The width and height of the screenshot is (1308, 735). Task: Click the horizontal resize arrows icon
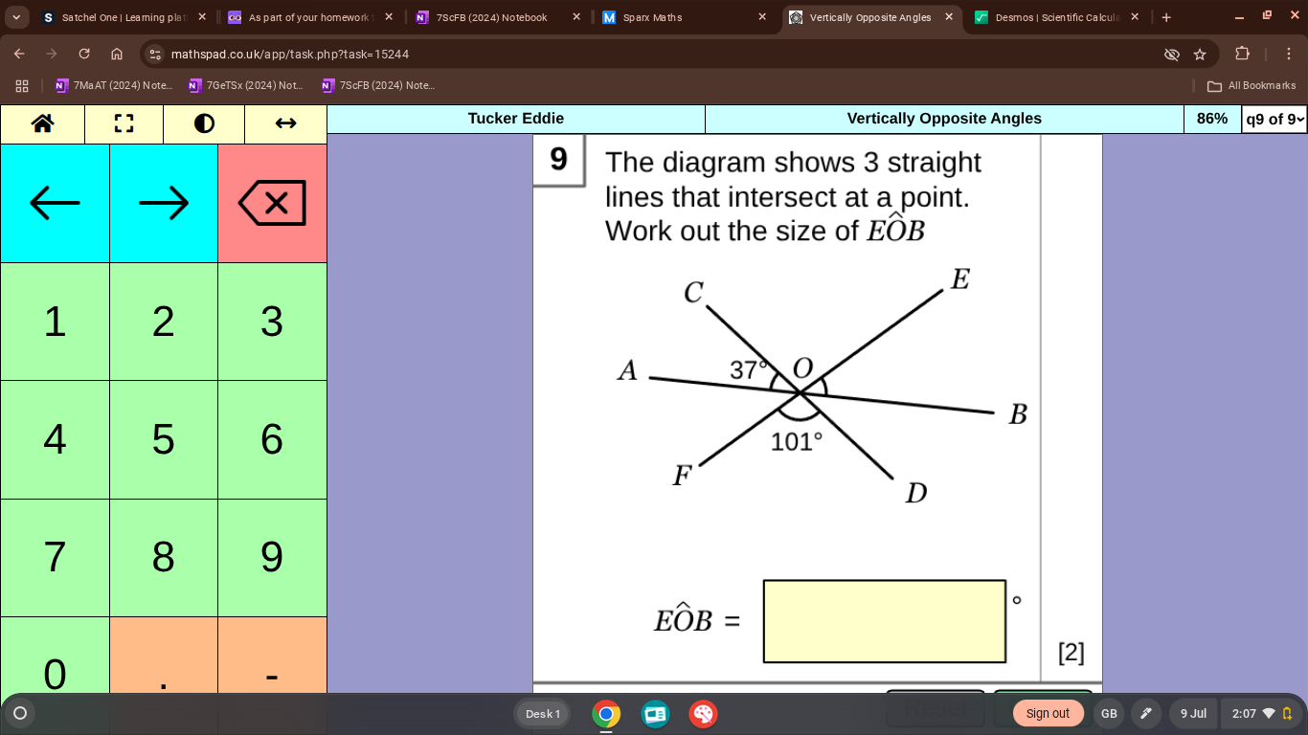click(285, 123)
